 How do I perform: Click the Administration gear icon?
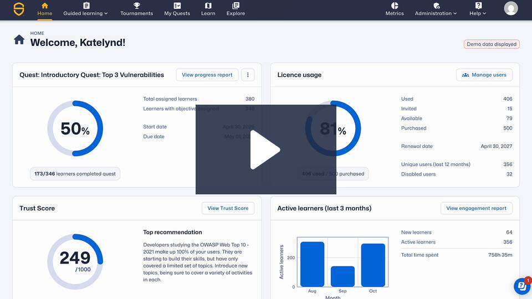[x=436, y=6]
